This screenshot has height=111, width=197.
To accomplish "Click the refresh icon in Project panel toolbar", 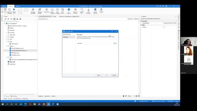I will 11,19.
